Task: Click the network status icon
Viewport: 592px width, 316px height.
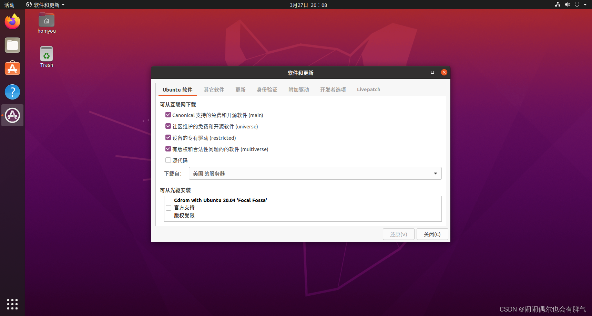Action: pos(558,4)
